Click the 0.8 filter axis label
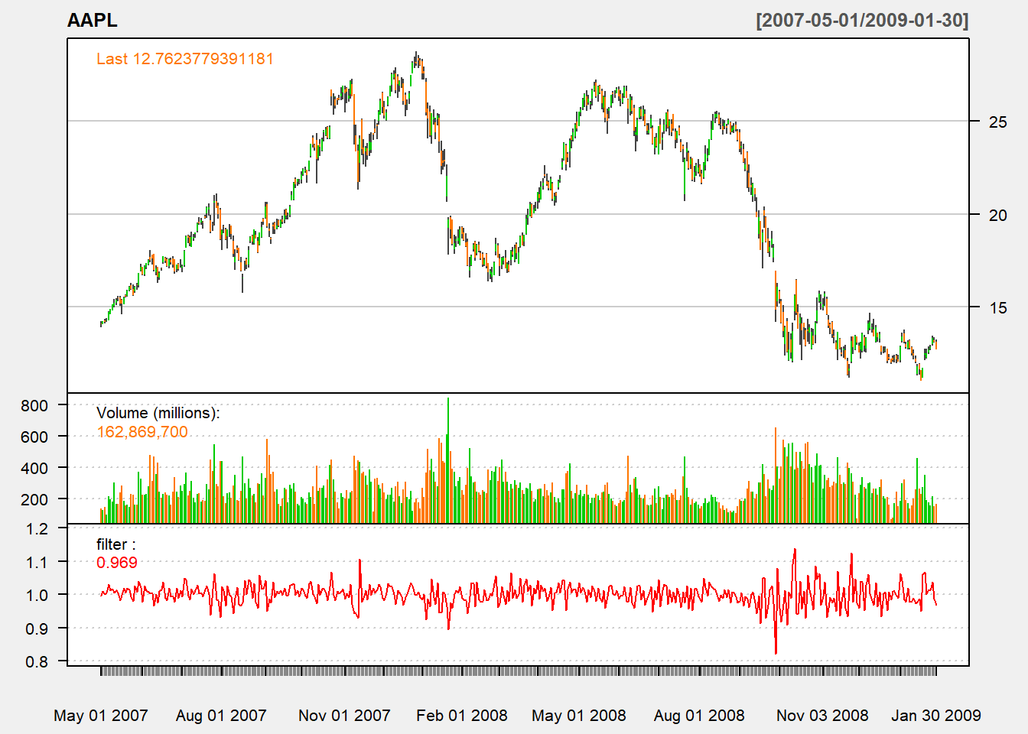Viewport: 1028px width, 734px height. point(37,661)
